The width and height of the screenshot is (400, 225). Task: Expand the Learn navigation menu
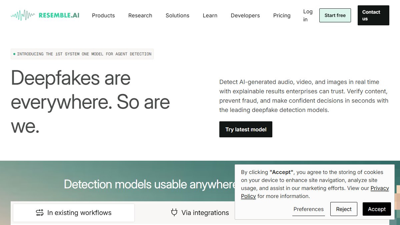coord(210,15)
